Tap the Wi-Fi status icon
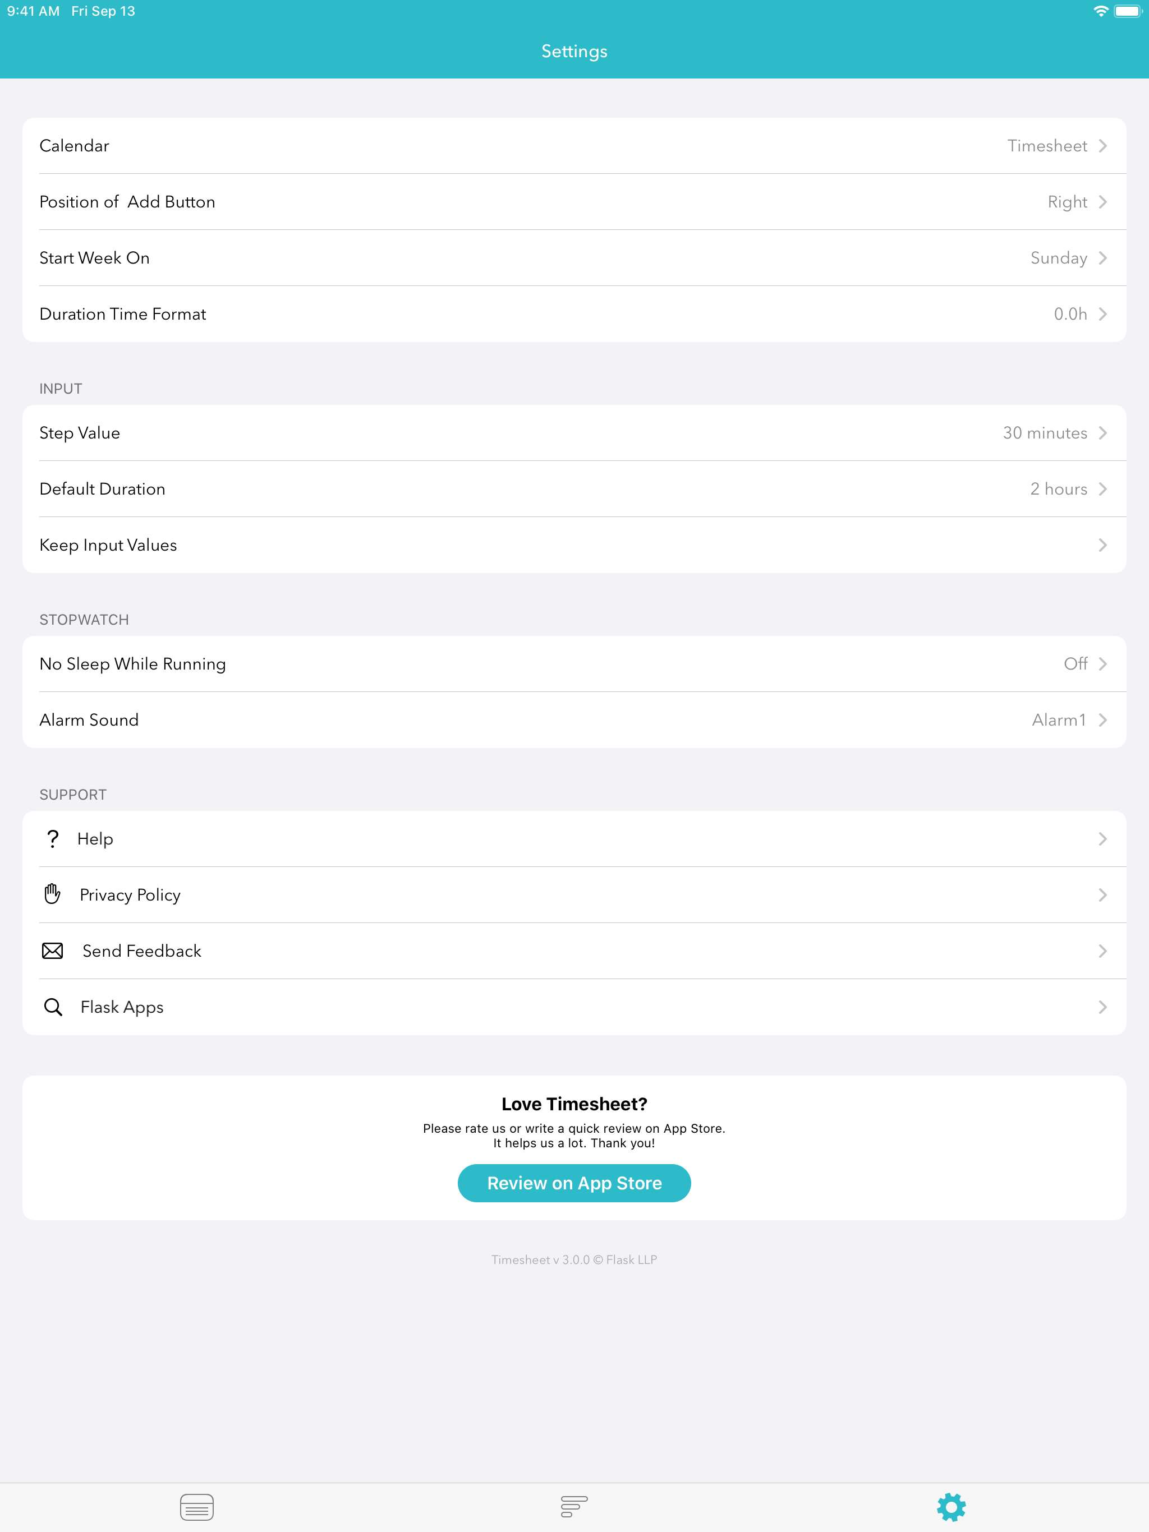The width and height of the screenshot is (1149, 1532). [1100, 11]
